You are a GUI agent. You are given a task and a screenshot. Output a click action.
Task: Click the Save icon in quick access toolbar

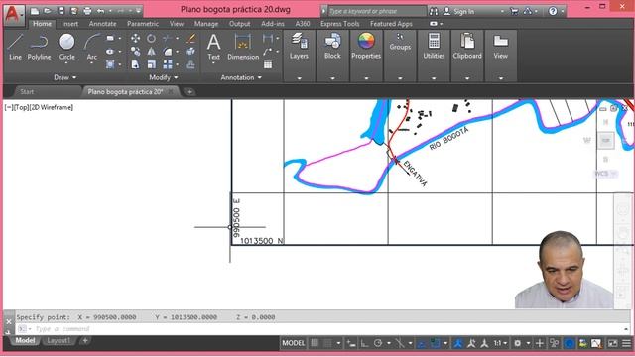click(61, 11)
